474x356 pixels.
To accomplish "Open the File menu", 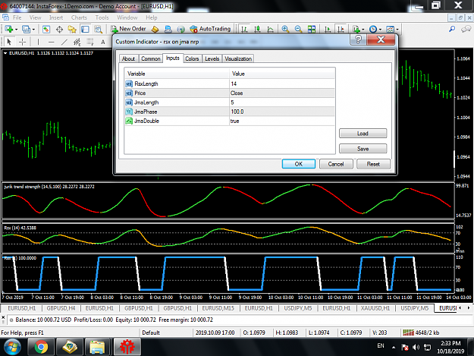I will click(x=17, y=17).
